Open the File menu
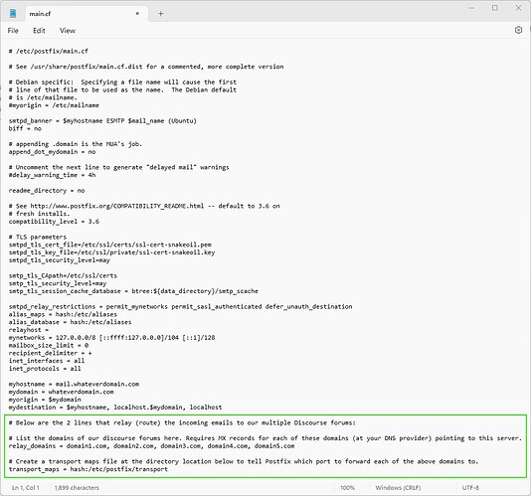Image resolution: width=531 pixels, height=496 pixels. tap(13, 31)
